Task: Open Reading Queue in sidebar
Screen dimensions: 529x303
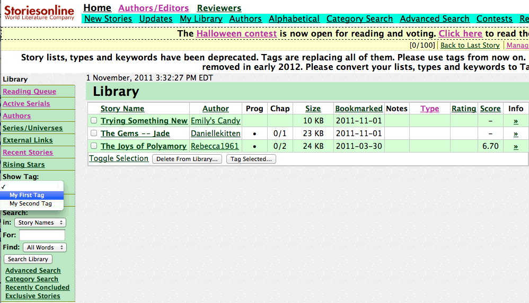Action: point(29,91)
